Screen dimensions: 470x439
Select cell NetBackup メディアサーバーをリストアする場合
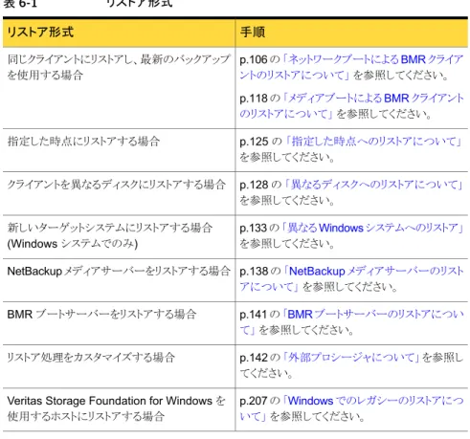click(x=119, y=280)
